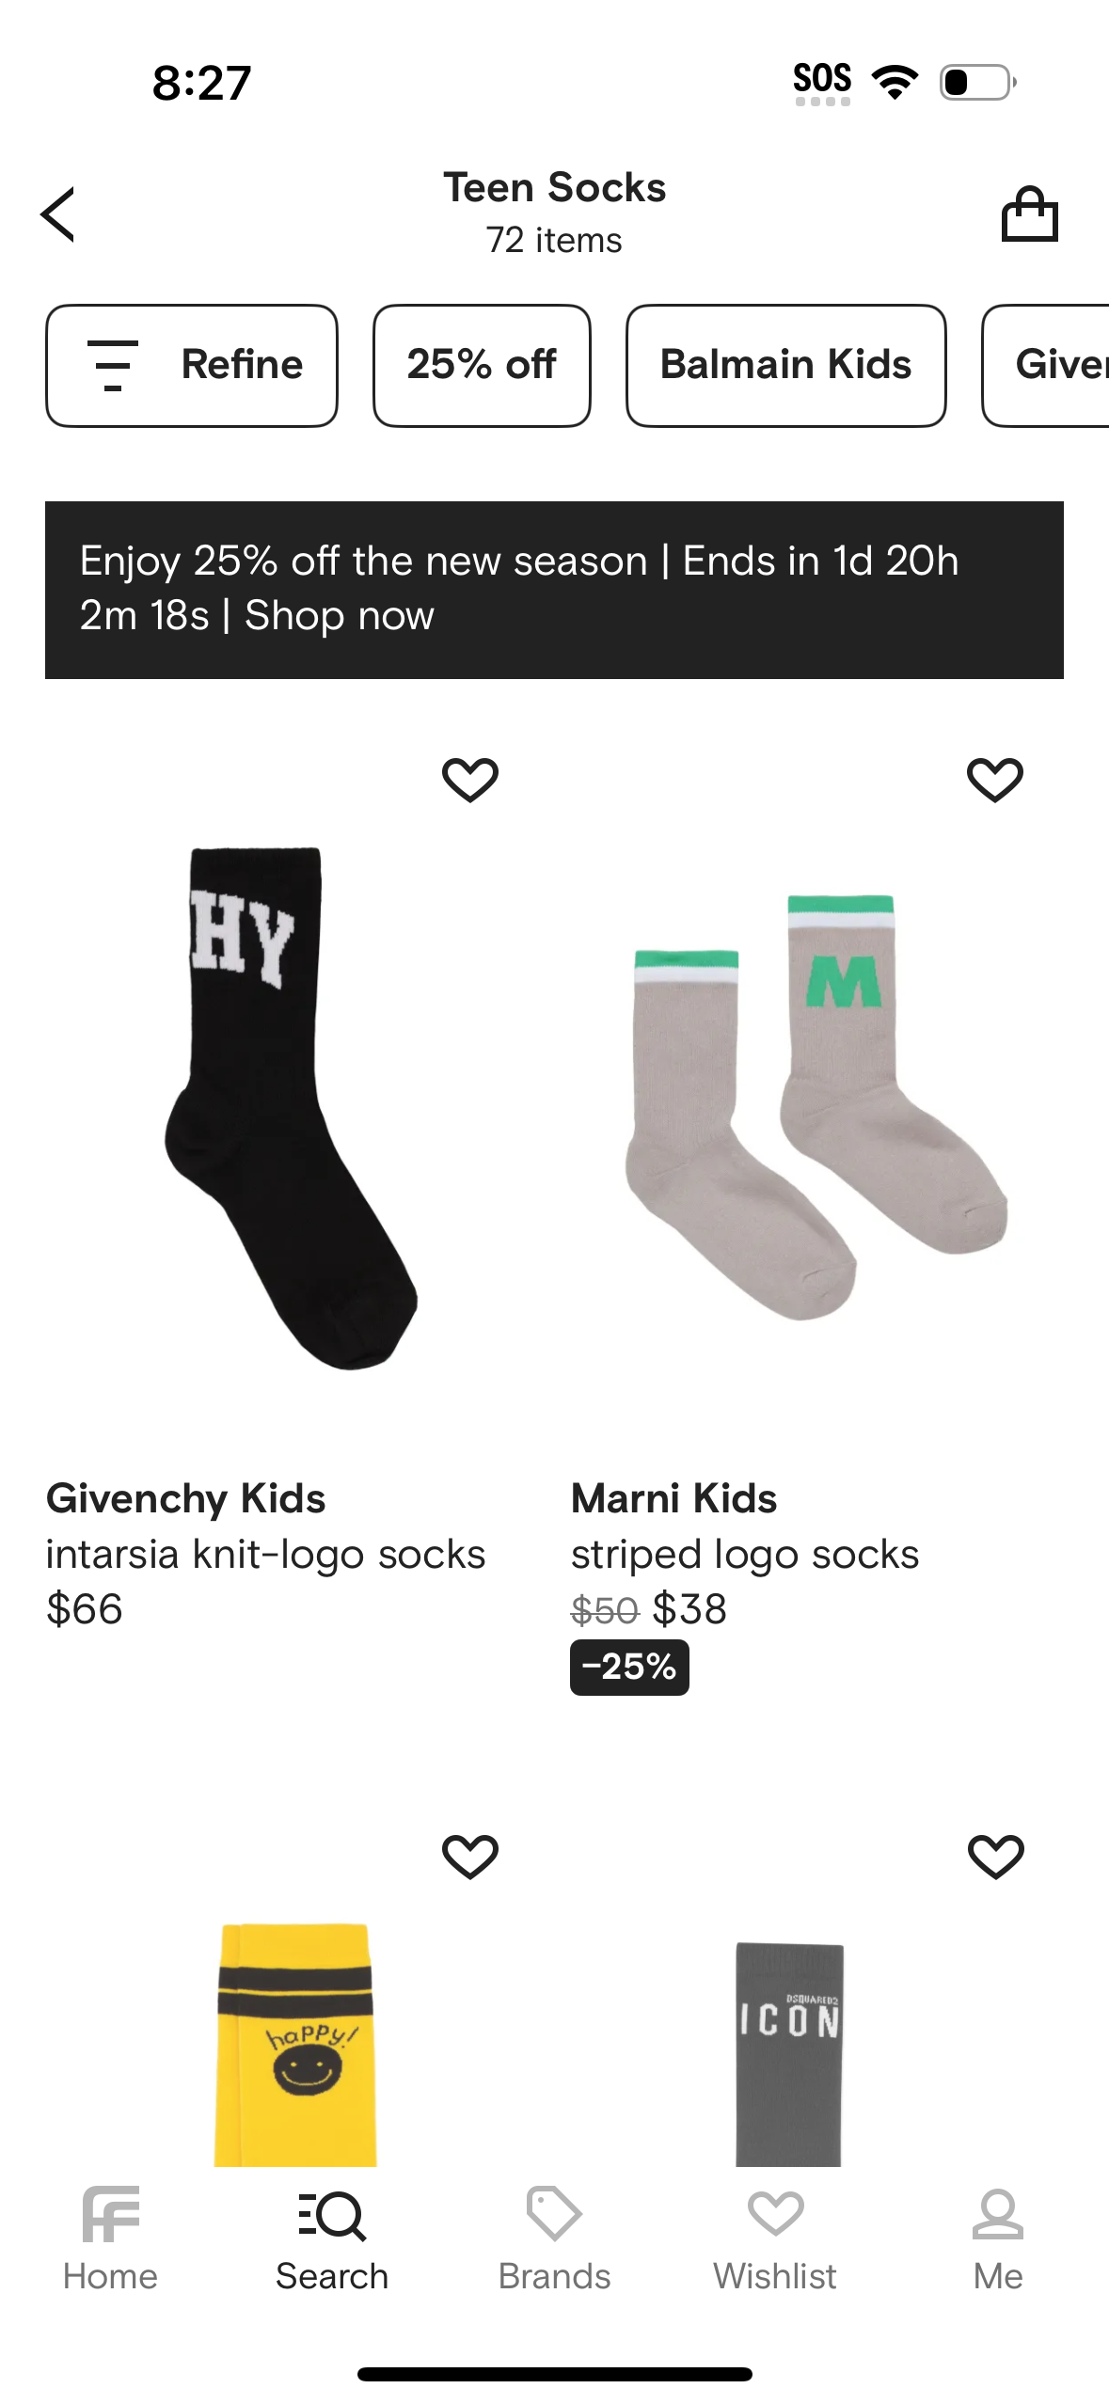Switch to the Search tab
The image size is (1109, 2404).
click(332, 2239)
